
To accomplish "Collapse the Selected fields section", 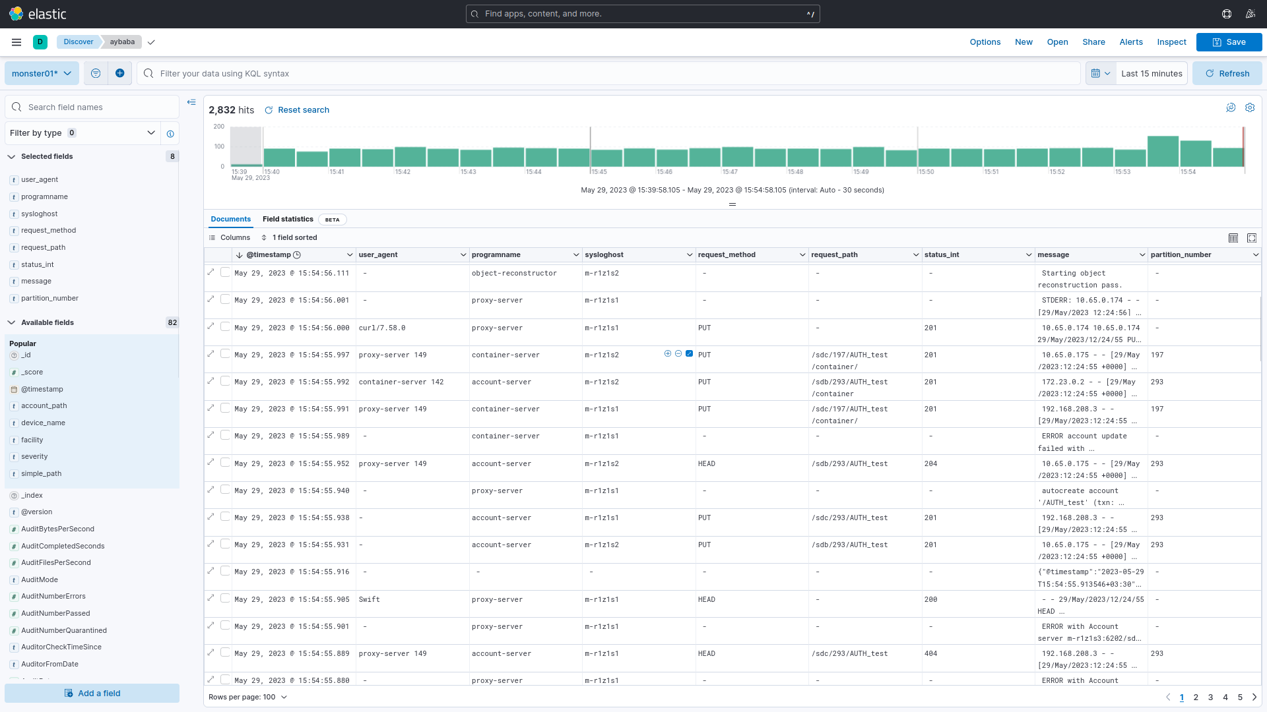I will 12,157.
